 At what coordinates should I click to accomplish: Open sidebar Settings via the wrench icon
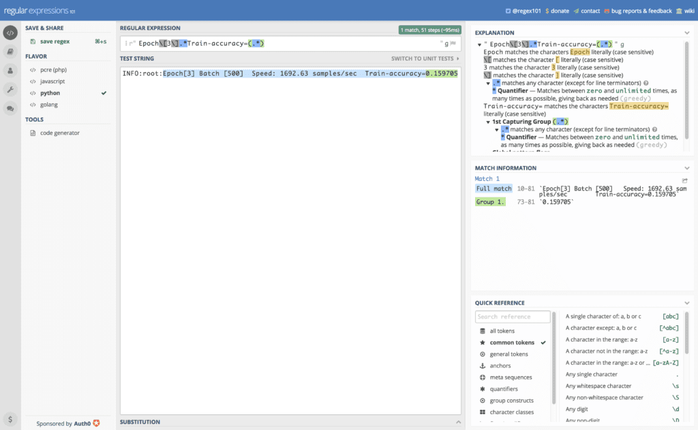point(10,89)
